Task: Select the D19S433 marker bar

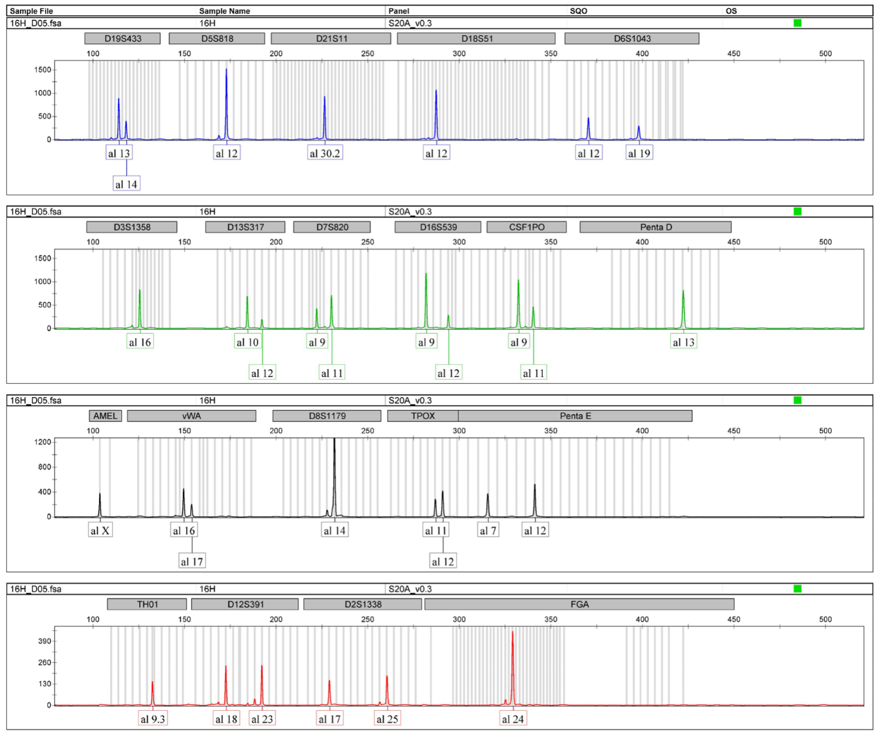Action: click(x=123, y=39)
